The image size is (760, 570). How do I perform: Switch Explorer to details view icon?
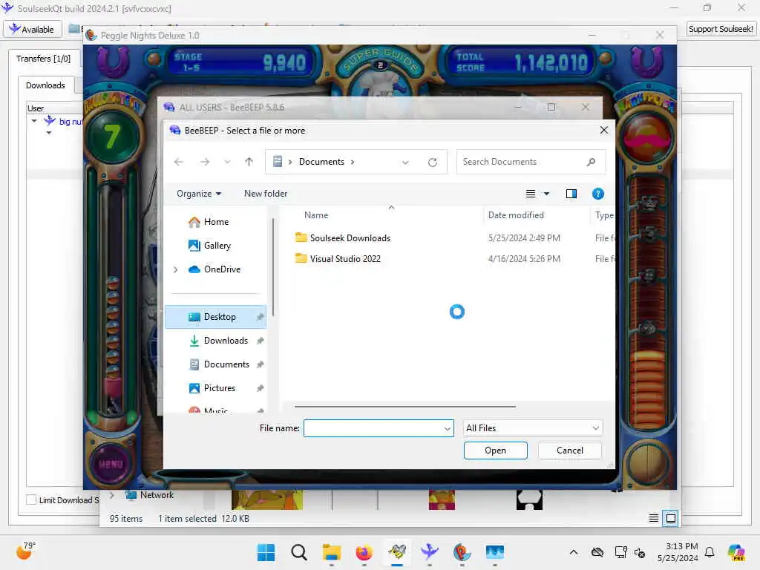(653, 518)
